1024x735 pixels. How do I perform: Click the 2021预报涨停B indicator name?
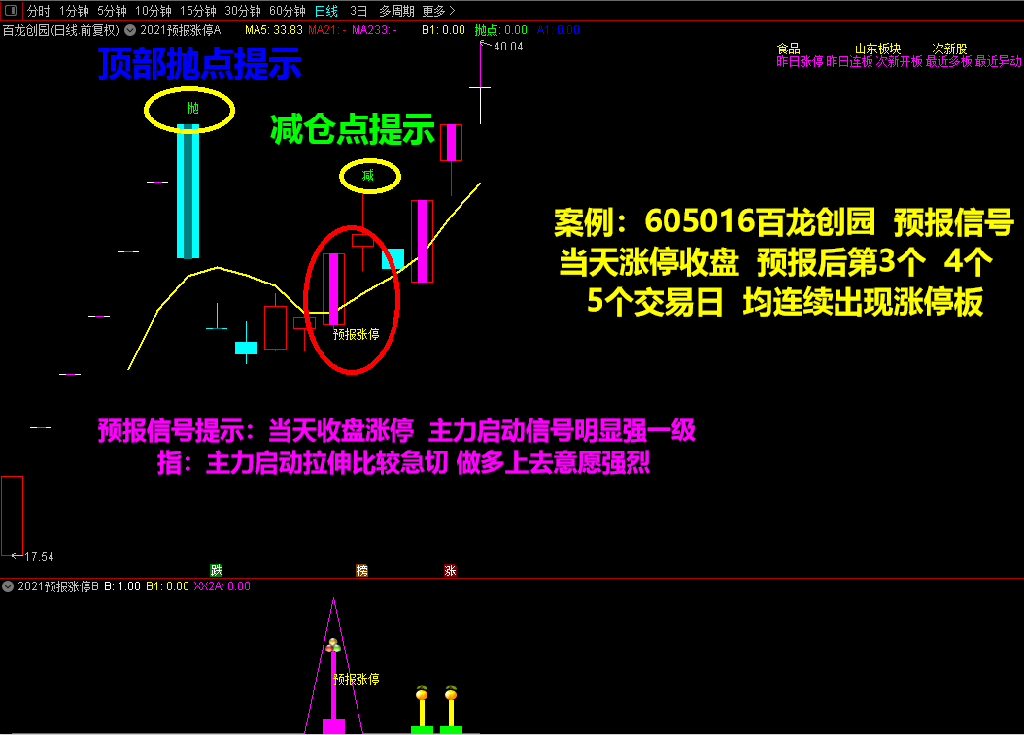coord(58,586)
